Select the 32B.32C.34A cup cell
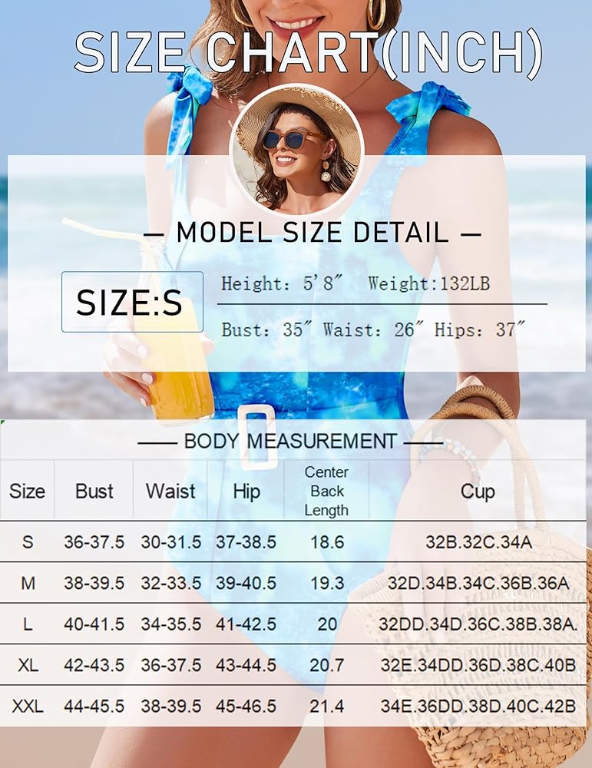592x768 pixels. pos(477,542)
